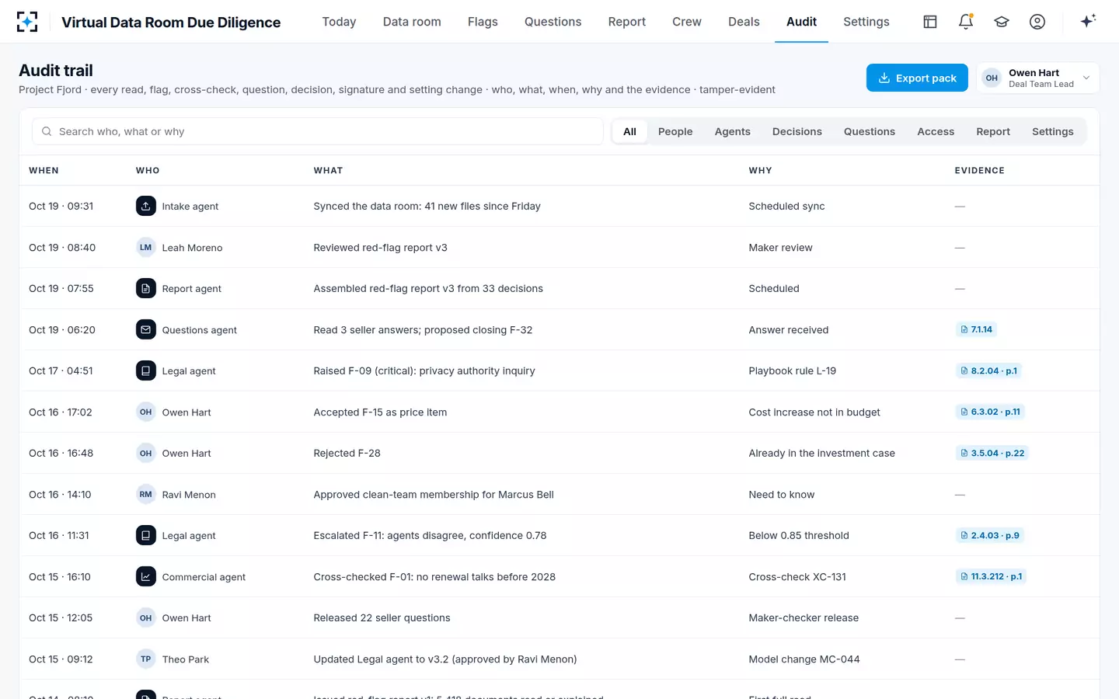Open the learning cap icon
The image size is (1119, 699).
pyautogui.click(x=1002, y=22)
